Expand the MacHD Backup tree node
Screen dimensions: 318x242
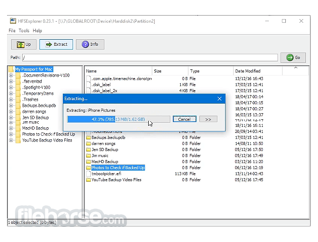[11, 128]
